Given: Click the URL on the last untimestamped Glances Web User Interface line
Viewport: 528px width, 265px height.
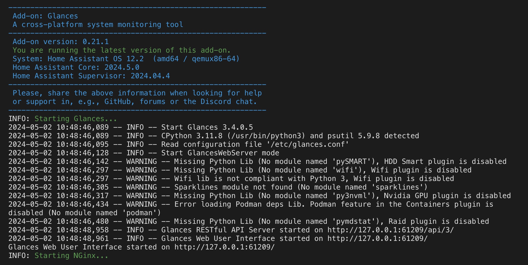Looking at the screenshot, I should coord(224,247).
